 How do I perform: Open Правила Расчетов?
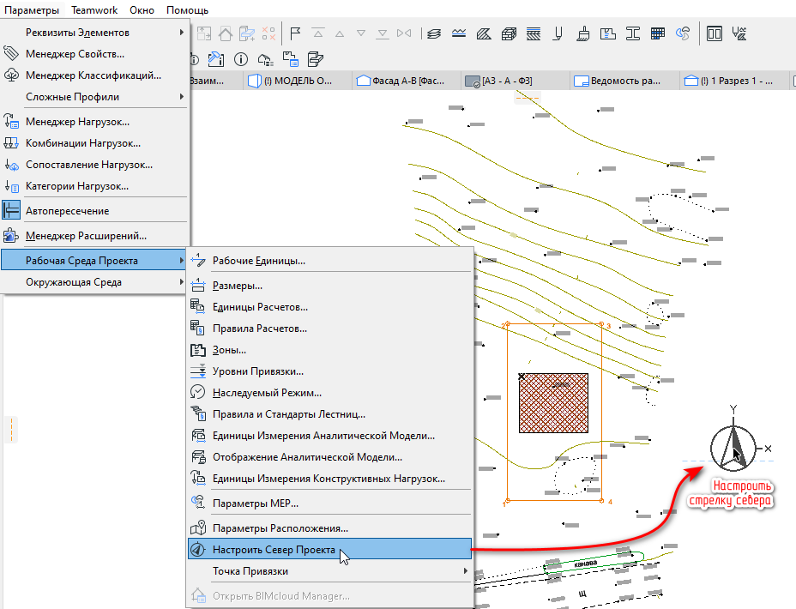pos(330,329)
